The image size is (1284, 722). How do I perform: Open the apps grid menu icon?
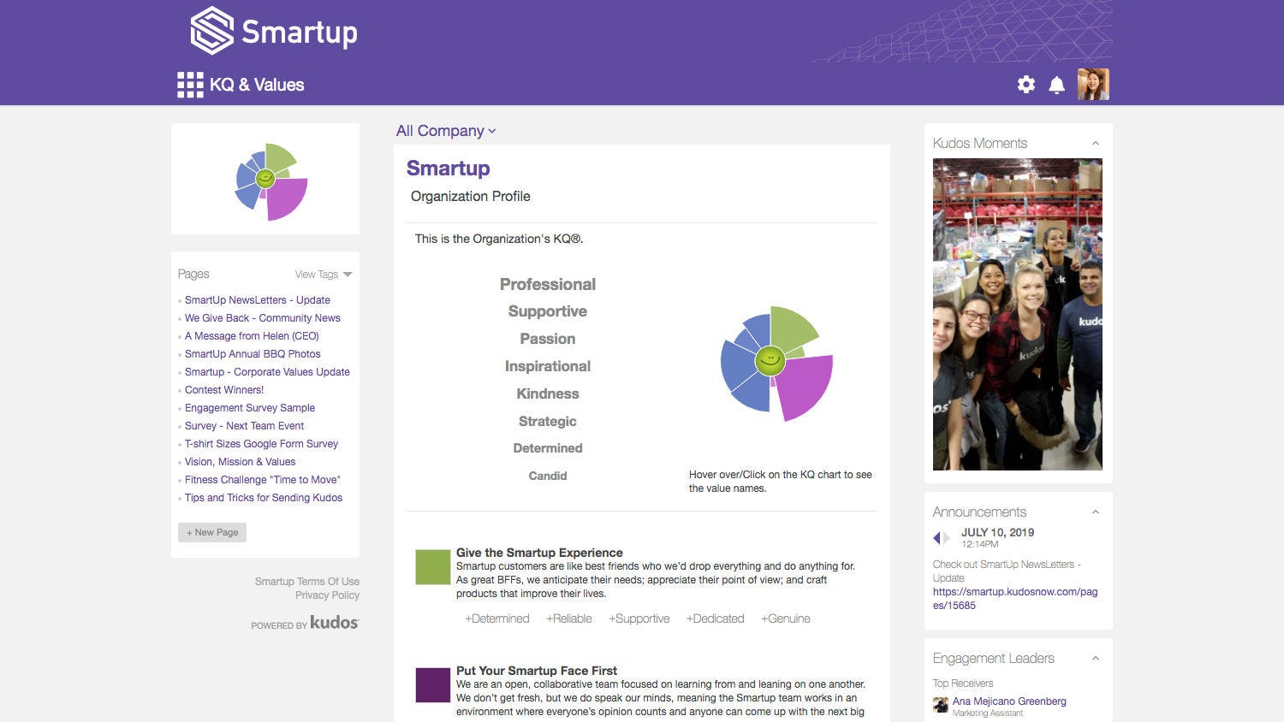190,85
